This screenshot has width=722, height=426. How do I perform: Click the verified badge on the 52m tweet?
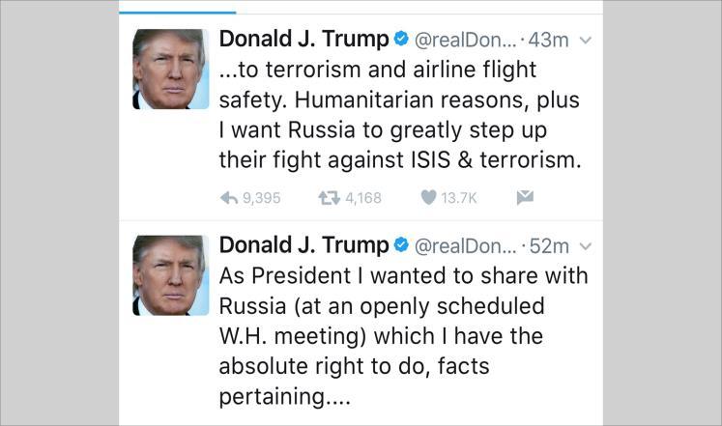400,246
